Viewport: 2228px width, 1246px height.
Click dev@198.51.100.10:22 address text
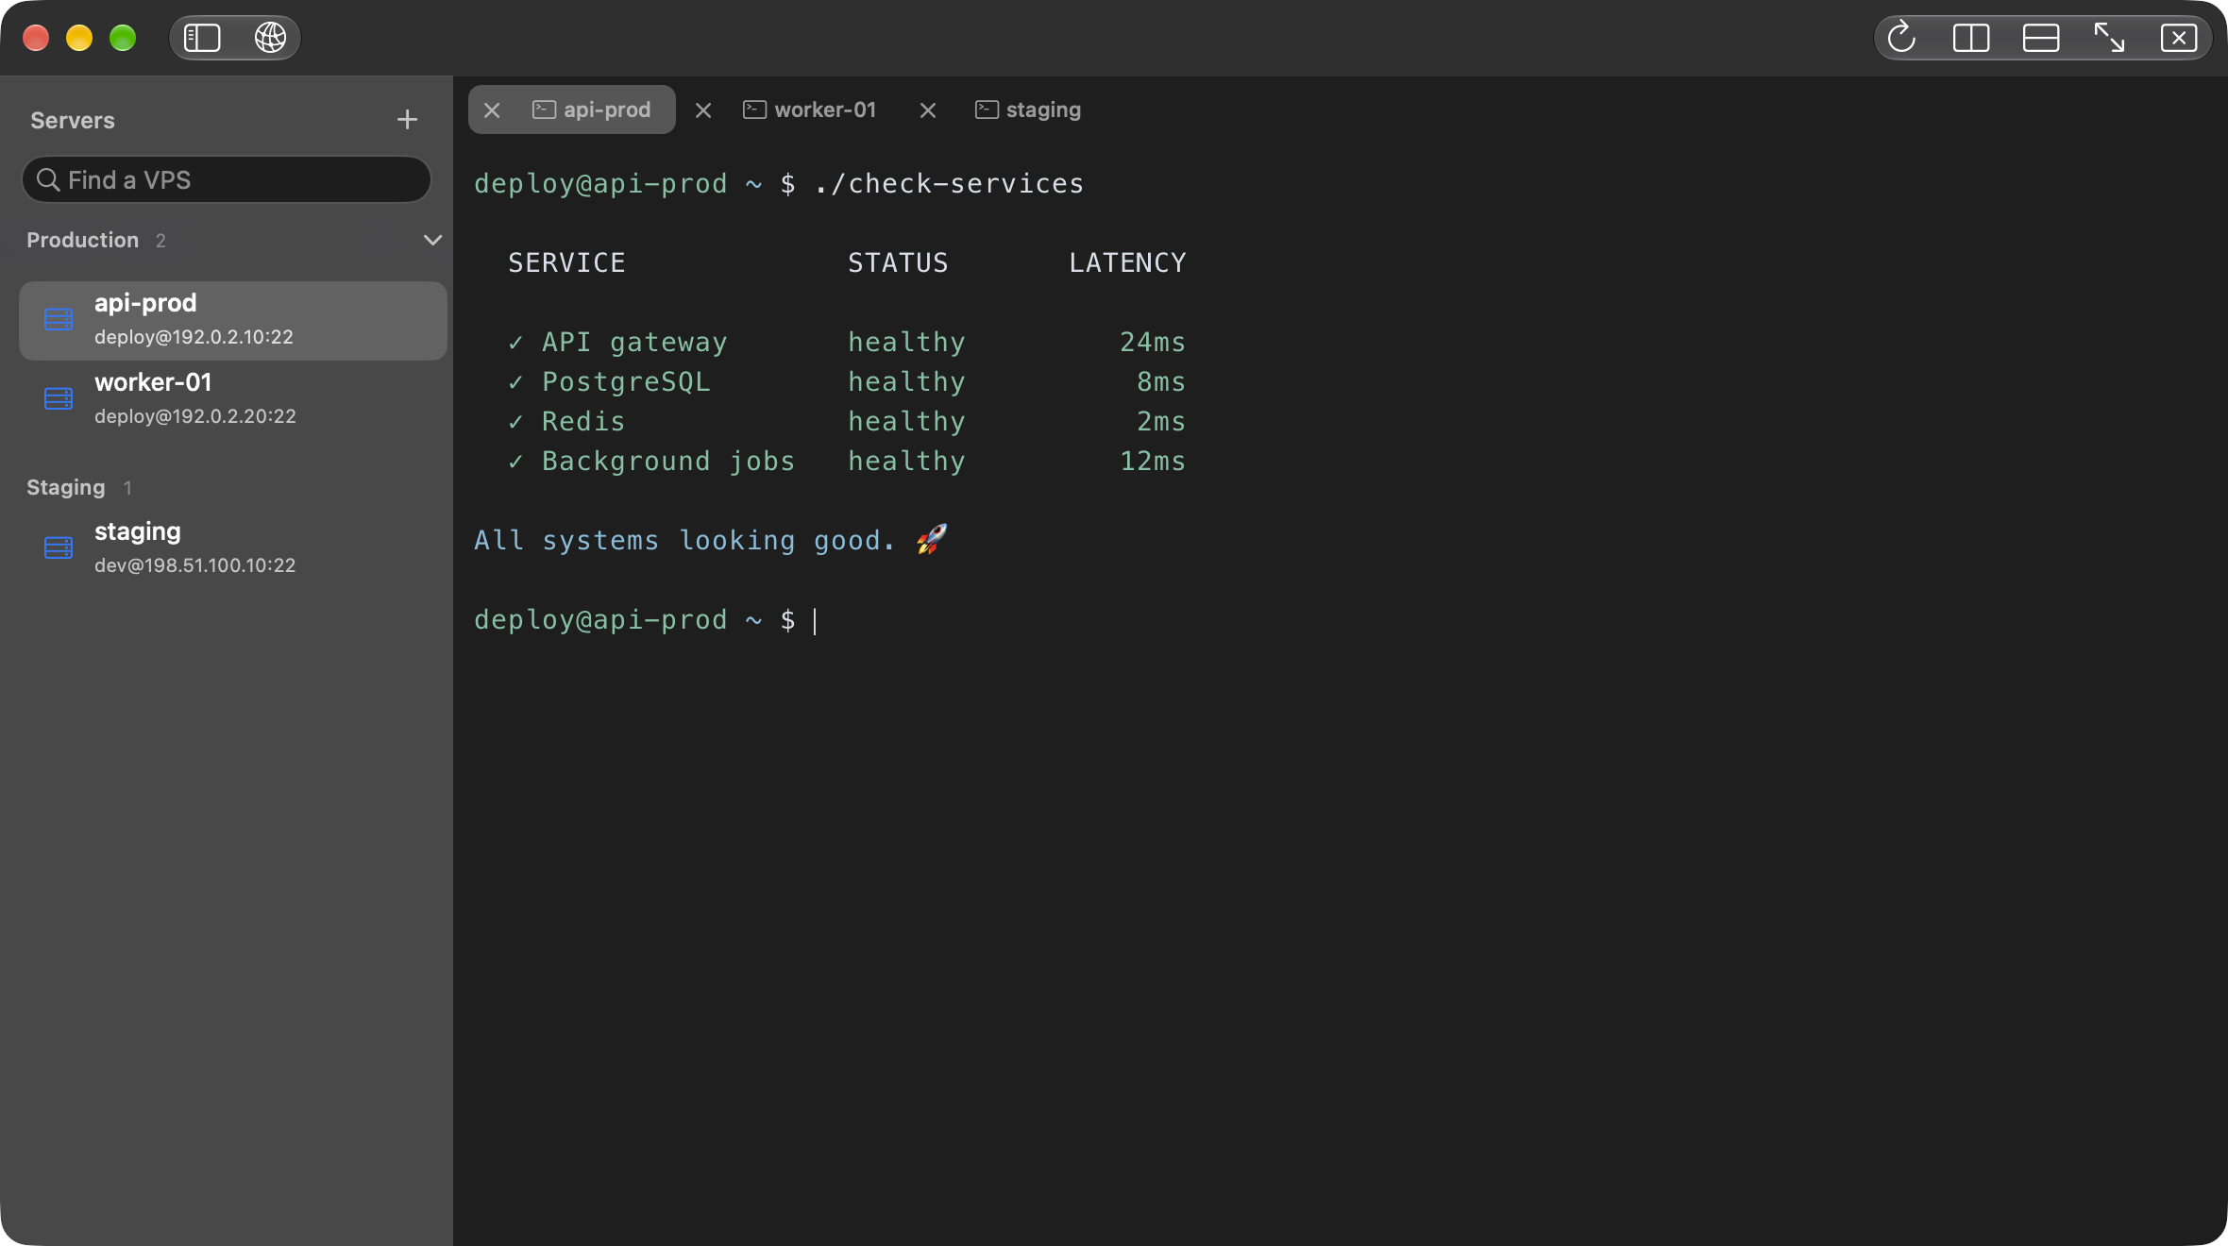194,565
